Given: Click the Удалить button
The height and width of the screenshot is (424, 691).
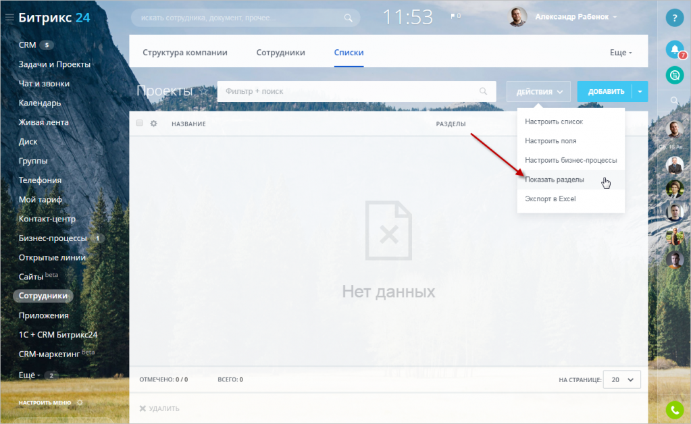Looking at the screenshot, I should (x=159, y=408).
